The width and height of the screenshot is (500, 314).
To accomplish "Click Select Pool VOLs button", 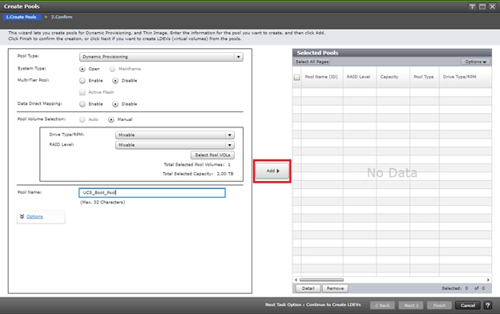I will point(212,155).
